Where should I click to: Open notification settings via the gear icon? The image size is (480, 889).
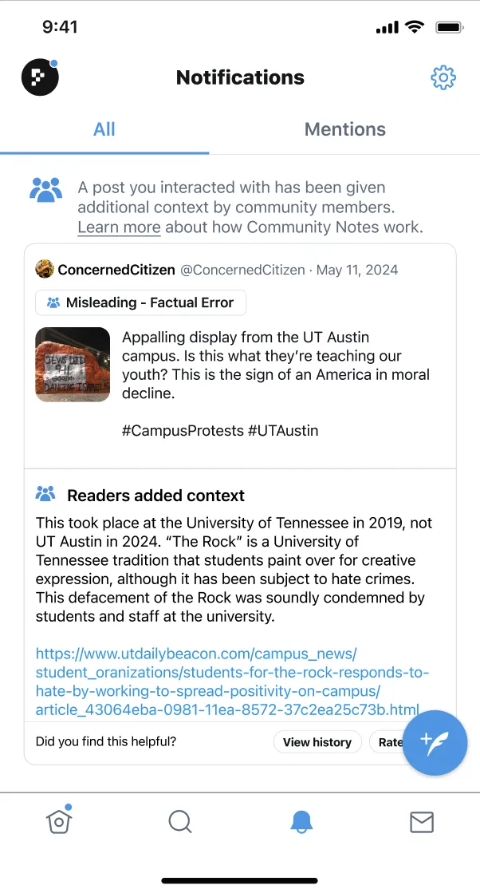tap(443, 77)
